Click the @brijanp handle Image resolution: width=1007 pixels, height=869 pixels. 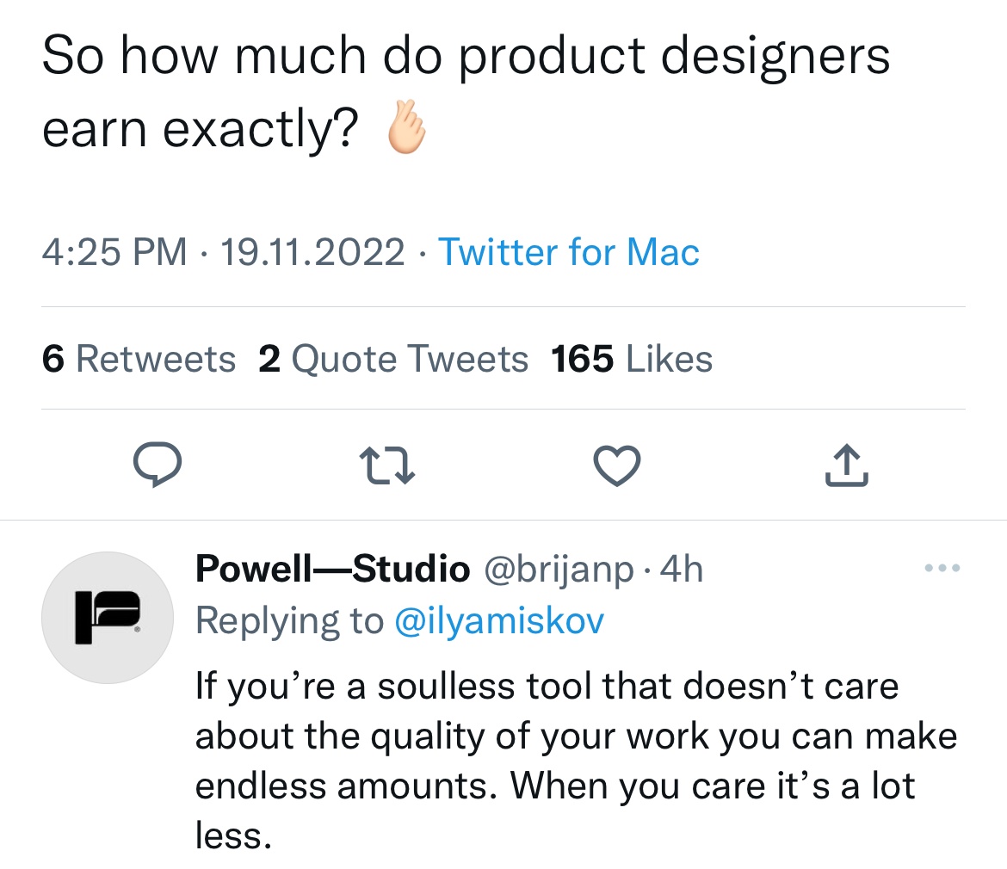pyautogui.click(x=559, y=570)
